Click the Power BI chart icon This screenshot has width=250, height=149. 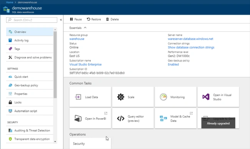tap(78, 118)
